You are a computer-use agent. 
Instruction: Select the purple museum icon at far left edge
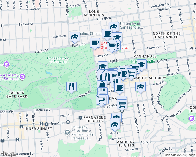click(7, 64)
